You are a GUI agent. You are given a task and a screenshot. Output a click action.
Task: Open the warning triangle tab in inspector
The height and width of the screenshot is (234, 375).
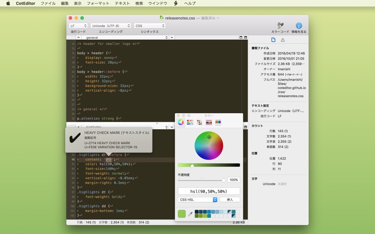(283, 40)
